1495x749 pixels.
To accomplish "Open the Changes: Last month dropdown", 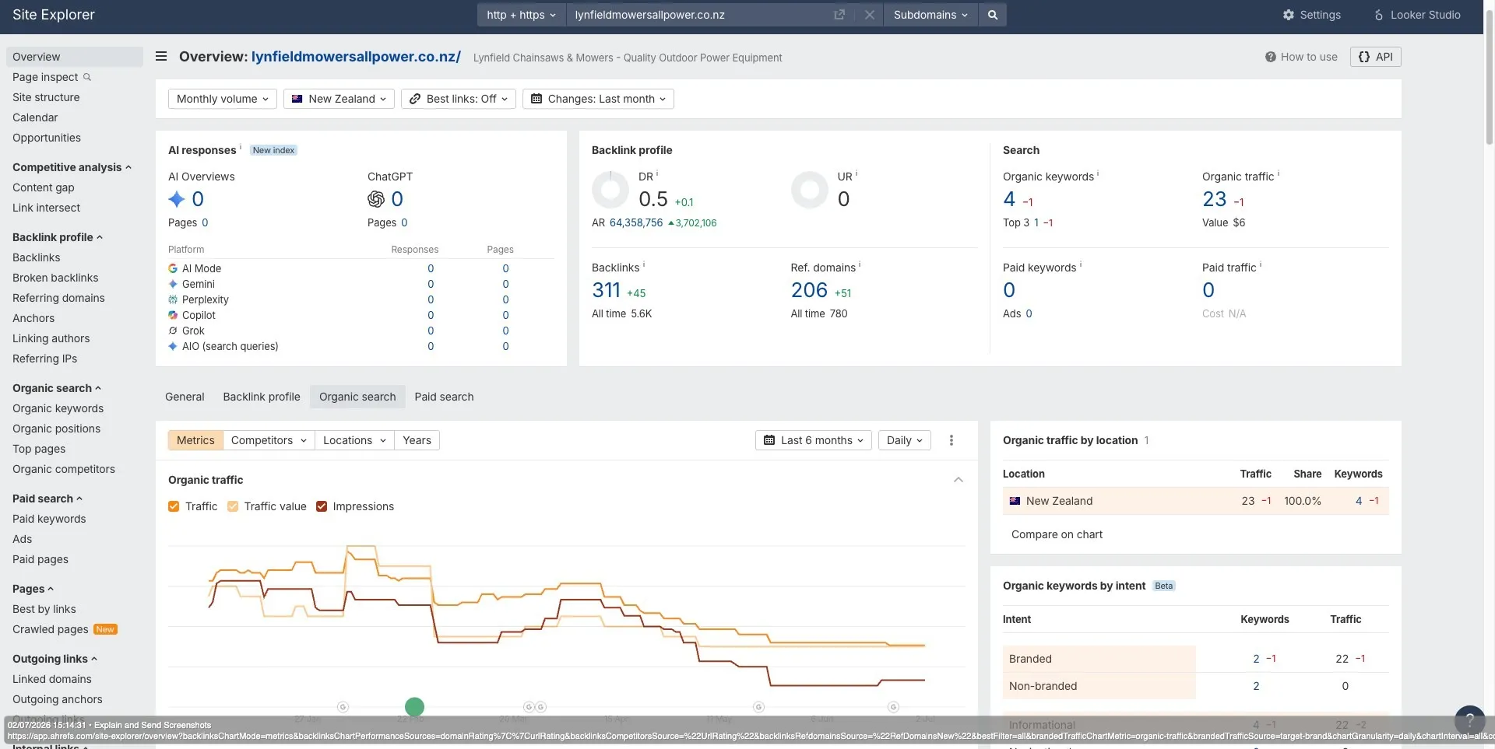I will click(x=598, y=99).
